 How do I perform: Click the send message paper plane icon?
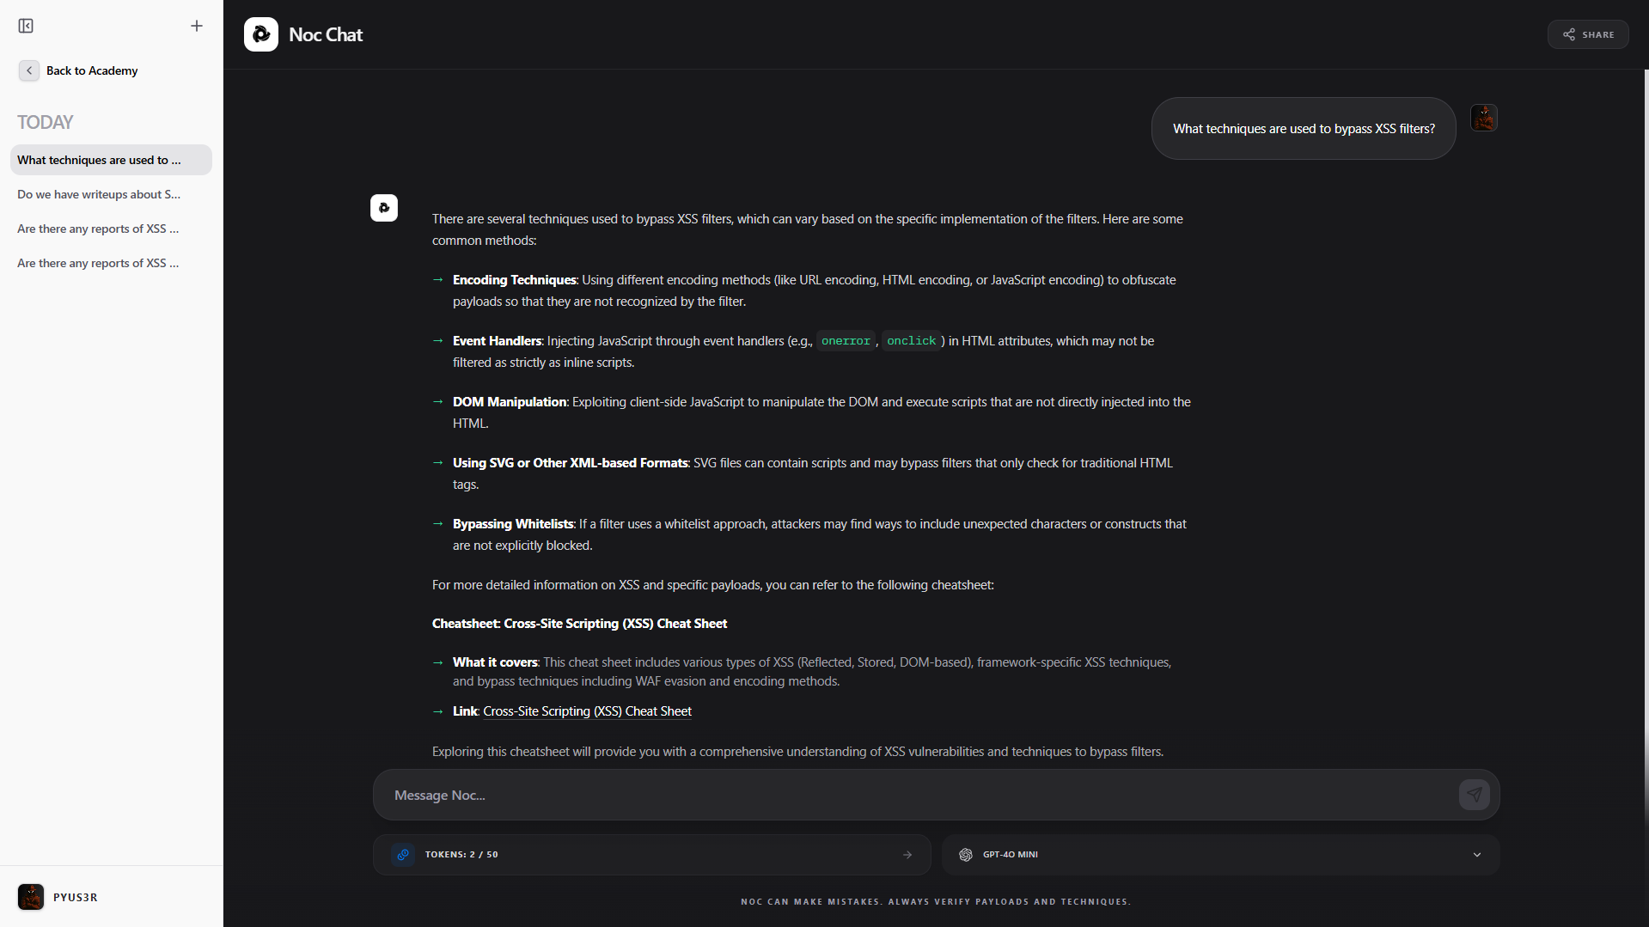tap(1474, 795)
